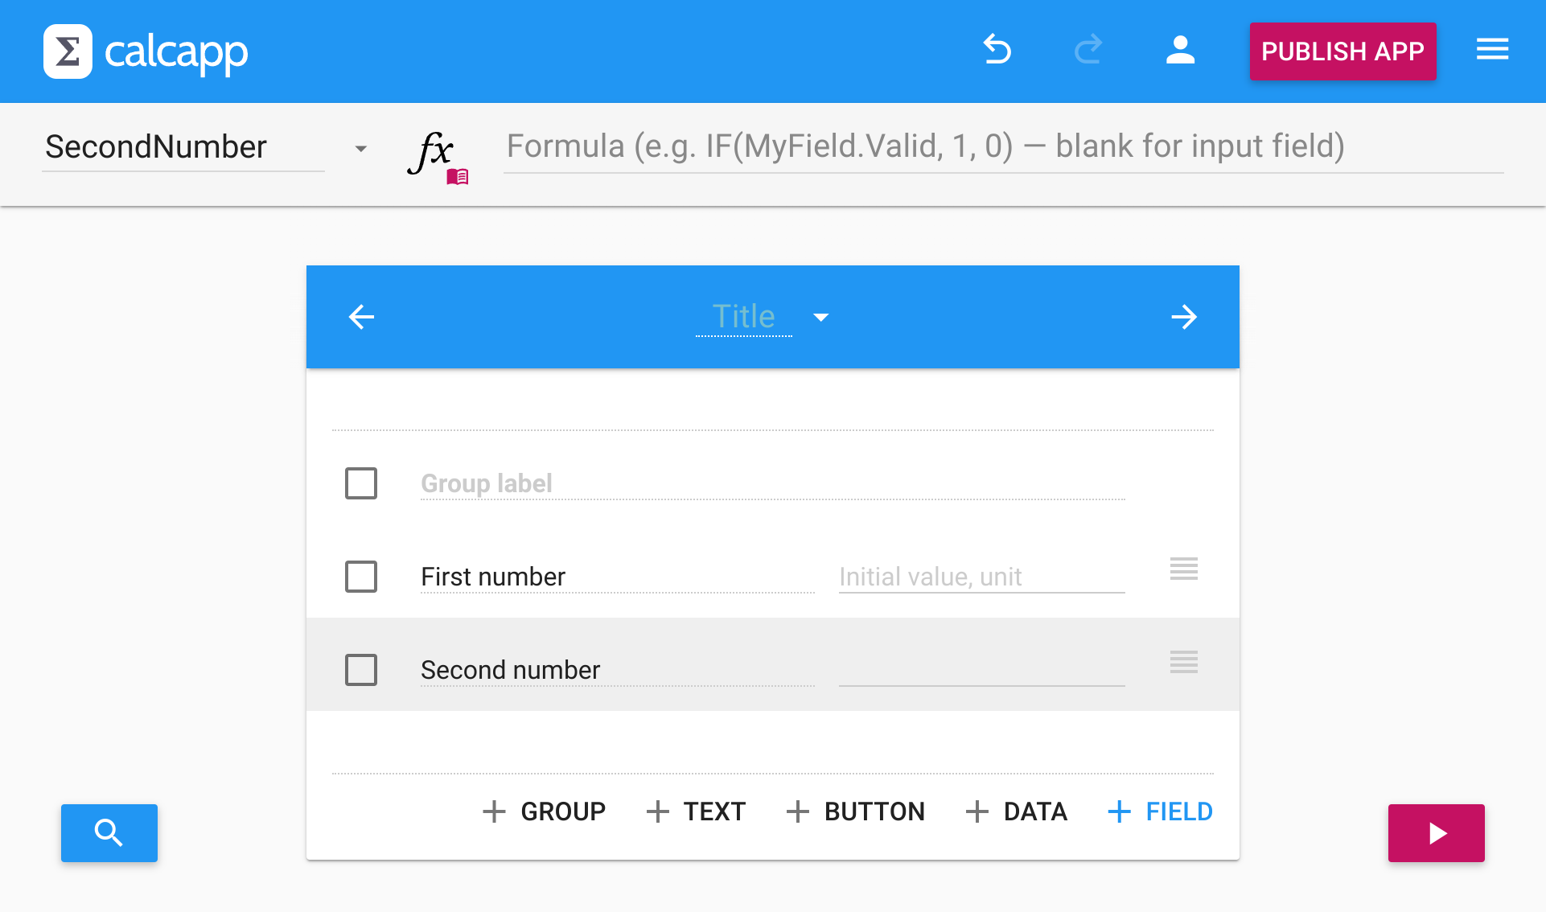Click the search magnifier button
1546x912 pixels.
pyautogui.click(x=109, y=833)
